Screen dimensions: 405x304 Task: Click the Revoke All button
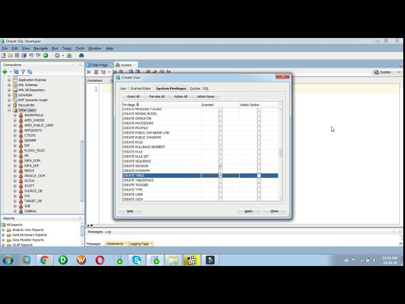(157, 96)
